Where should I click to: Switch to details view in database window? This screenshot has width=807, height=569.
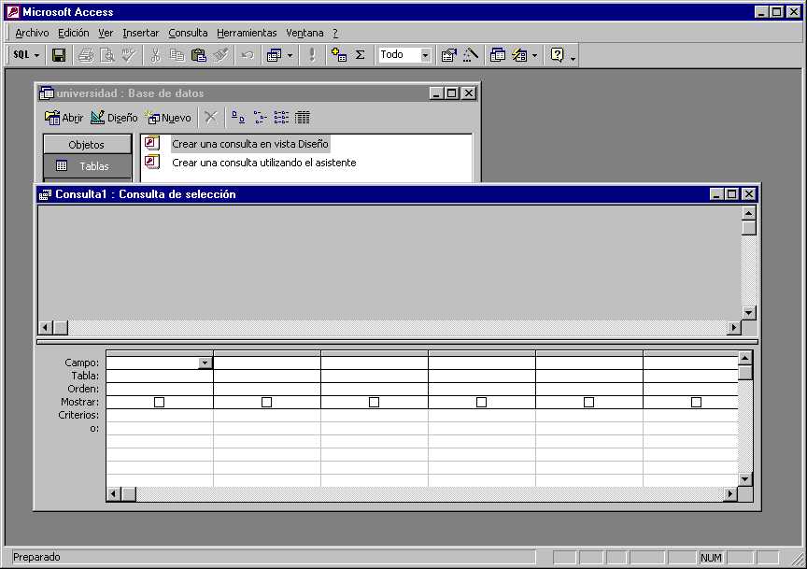click(x=303, y=118)
